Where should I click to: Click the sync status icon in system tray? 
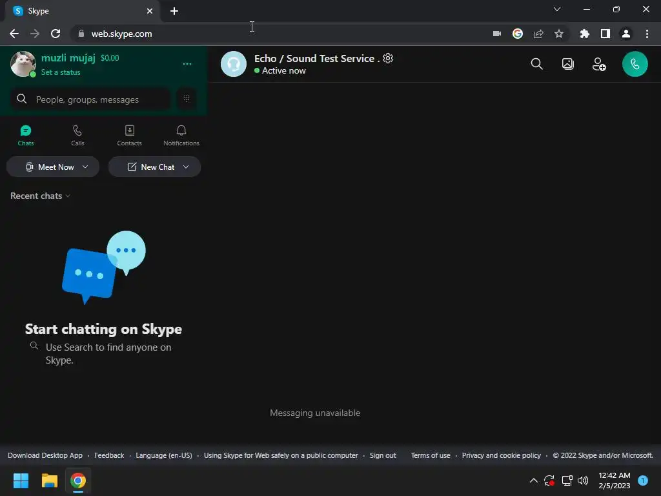pos(549,480)
